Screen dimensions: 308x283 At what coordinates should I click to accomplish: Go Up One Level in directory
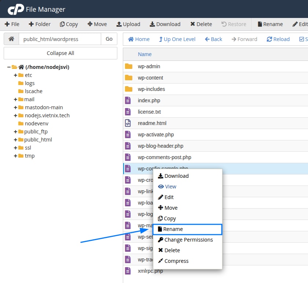coord(177,39)
